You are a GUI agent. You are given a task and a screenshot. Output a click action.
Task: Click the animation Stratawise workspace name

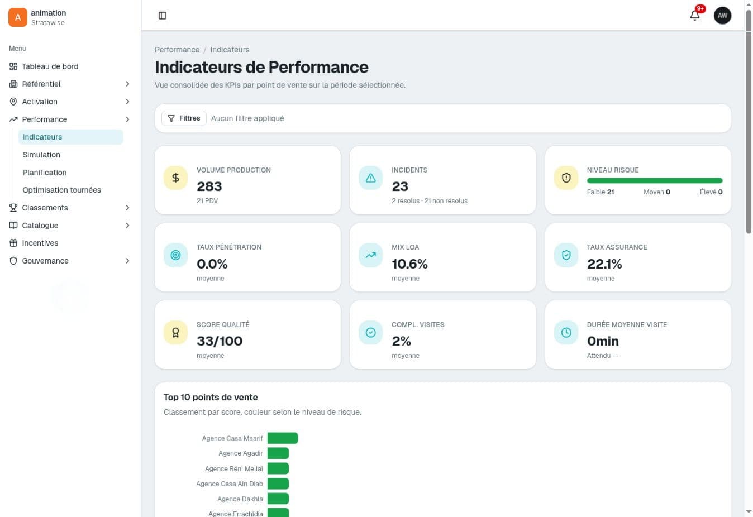click(x=49, y=17)
